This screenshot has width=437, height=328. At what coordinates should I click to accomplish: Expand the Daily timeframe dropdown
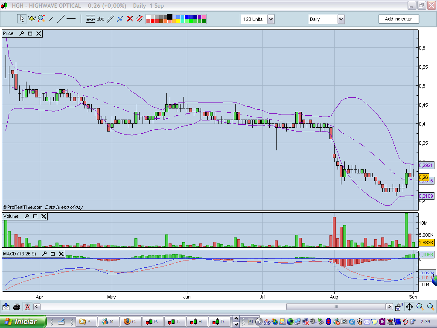[341, 19]
